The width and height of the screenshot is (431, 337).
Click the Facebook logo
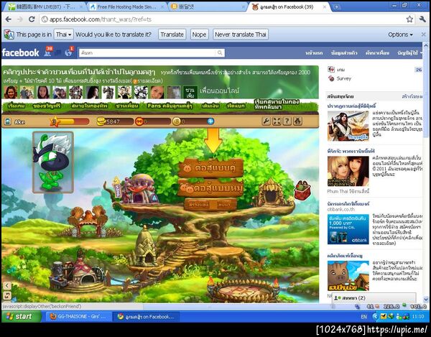click(21, 52)
